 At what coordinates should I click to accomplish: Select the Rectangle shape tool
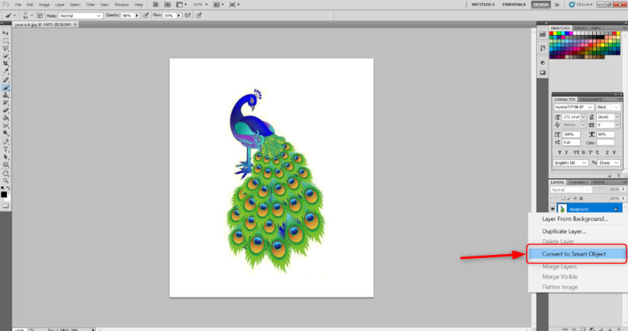click(5, 164)
